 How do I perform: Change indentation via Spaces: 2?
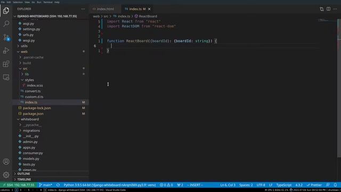coord(246,185)
